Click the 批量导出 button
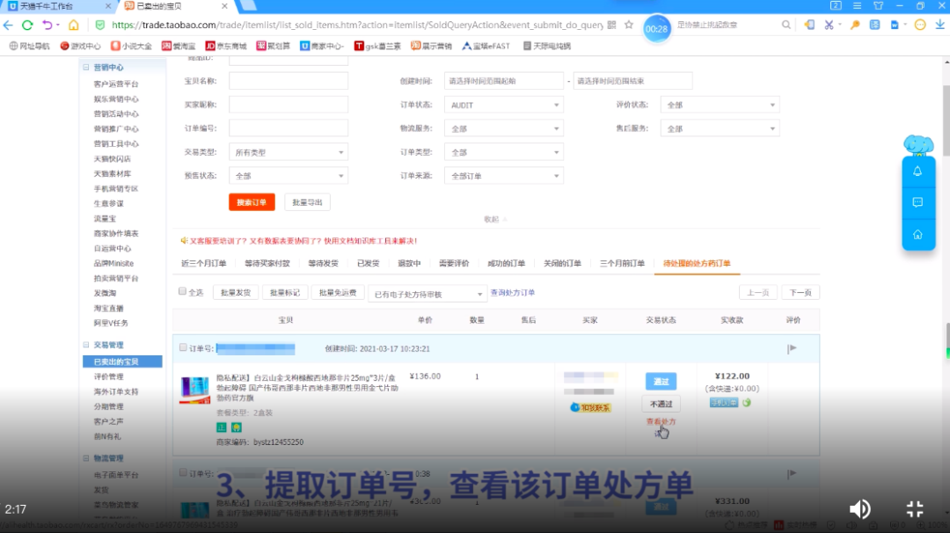950x533 pixels. [307, 202]
